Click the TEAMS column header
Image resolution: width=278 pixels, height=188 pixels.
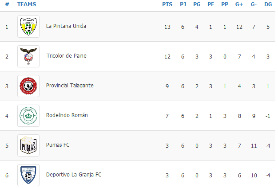pyautogui.click(x=27, y=4)
